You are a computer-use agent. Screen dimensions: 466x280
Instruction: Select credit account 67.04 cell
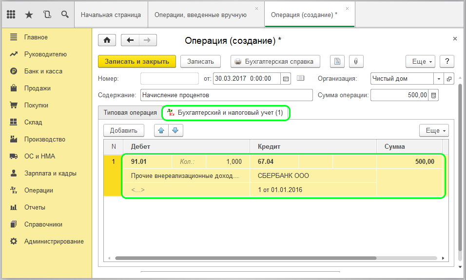tap(274, 161)
